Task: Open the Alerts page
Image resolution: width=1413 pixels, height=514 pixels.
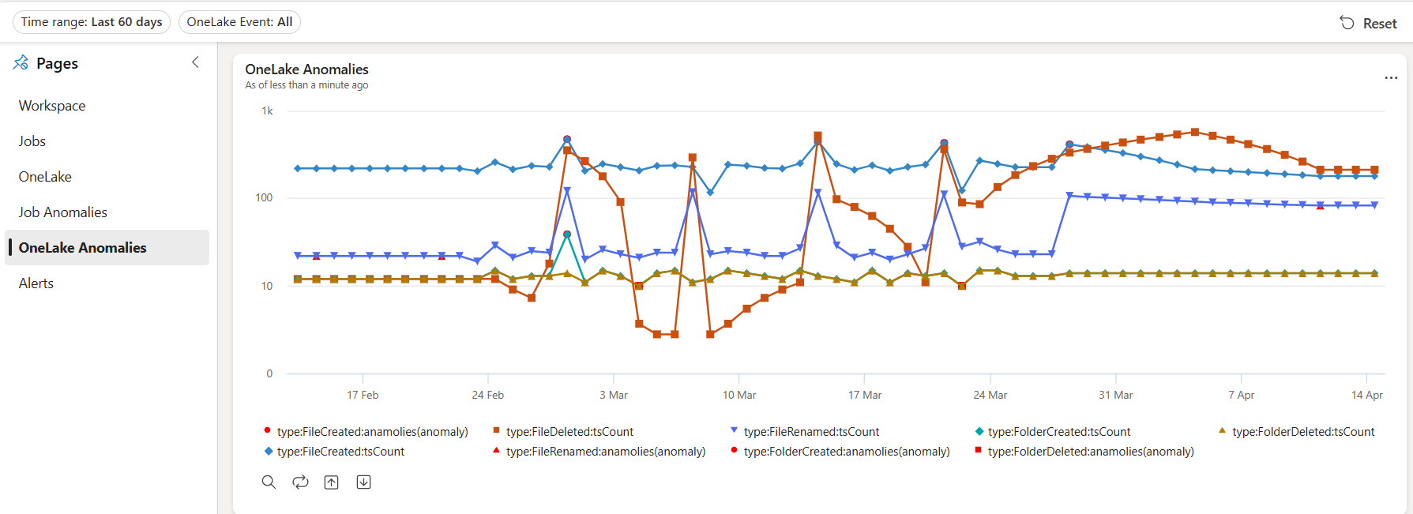Action: [36, 283]
